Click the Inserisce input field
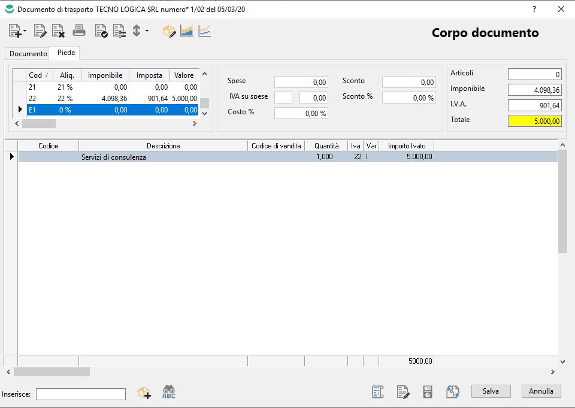 pos(81,394)
